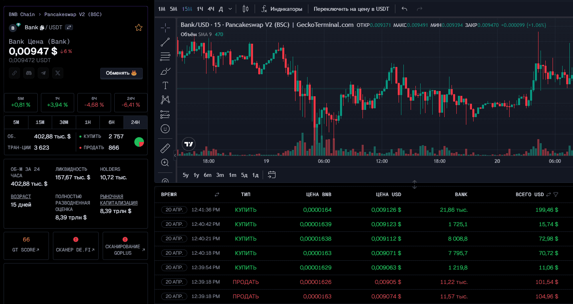Set chart range to 6m
Image resolution: width=573 pixels, height=304 pixels.
coord(208,175)
